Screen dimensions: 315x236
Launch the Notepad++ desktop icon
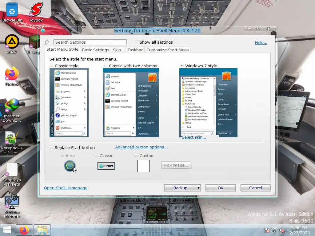click(12, 140)
